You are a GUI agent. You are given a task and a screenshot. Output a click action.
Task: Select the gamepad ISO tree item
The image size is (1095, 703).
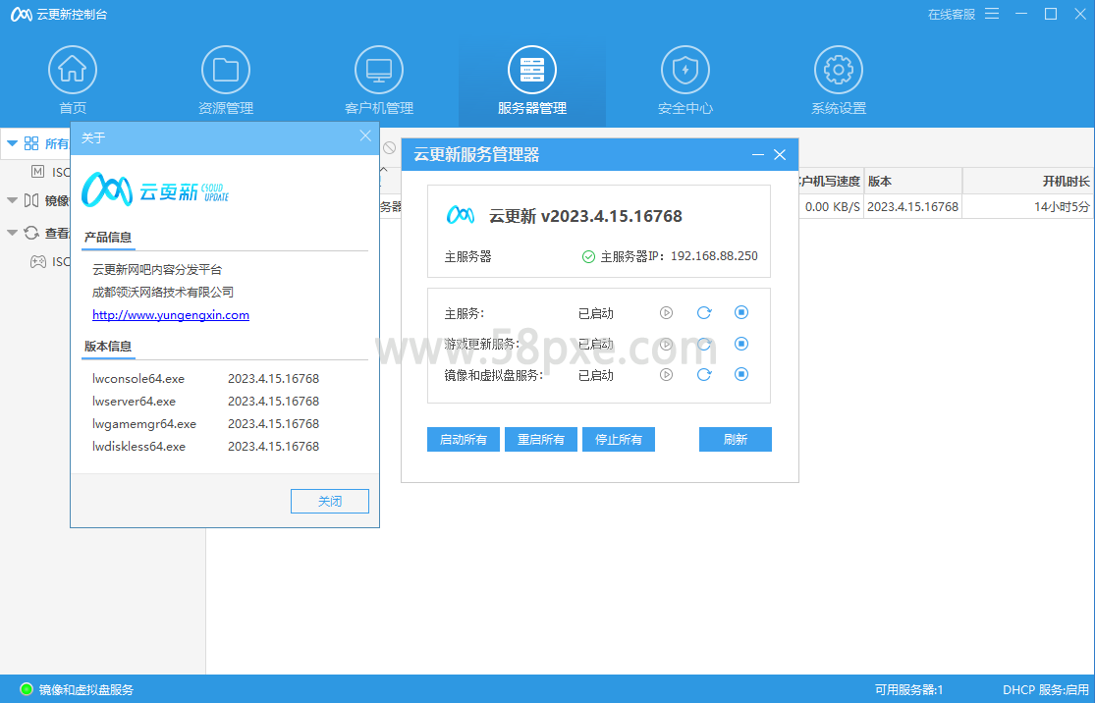click(50, 262)
